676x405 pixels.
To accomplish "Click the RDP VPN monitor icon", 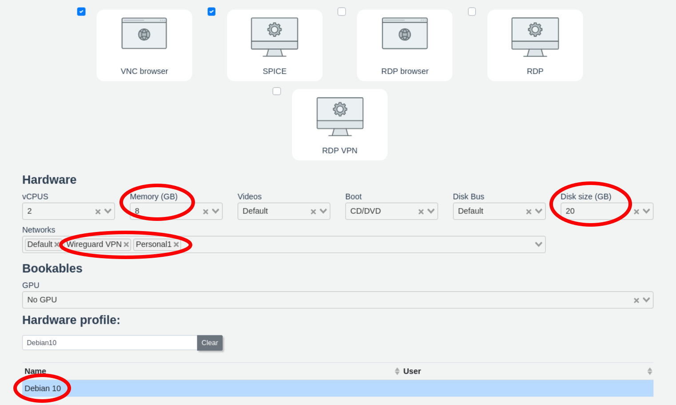I will (x=340, y=116).
